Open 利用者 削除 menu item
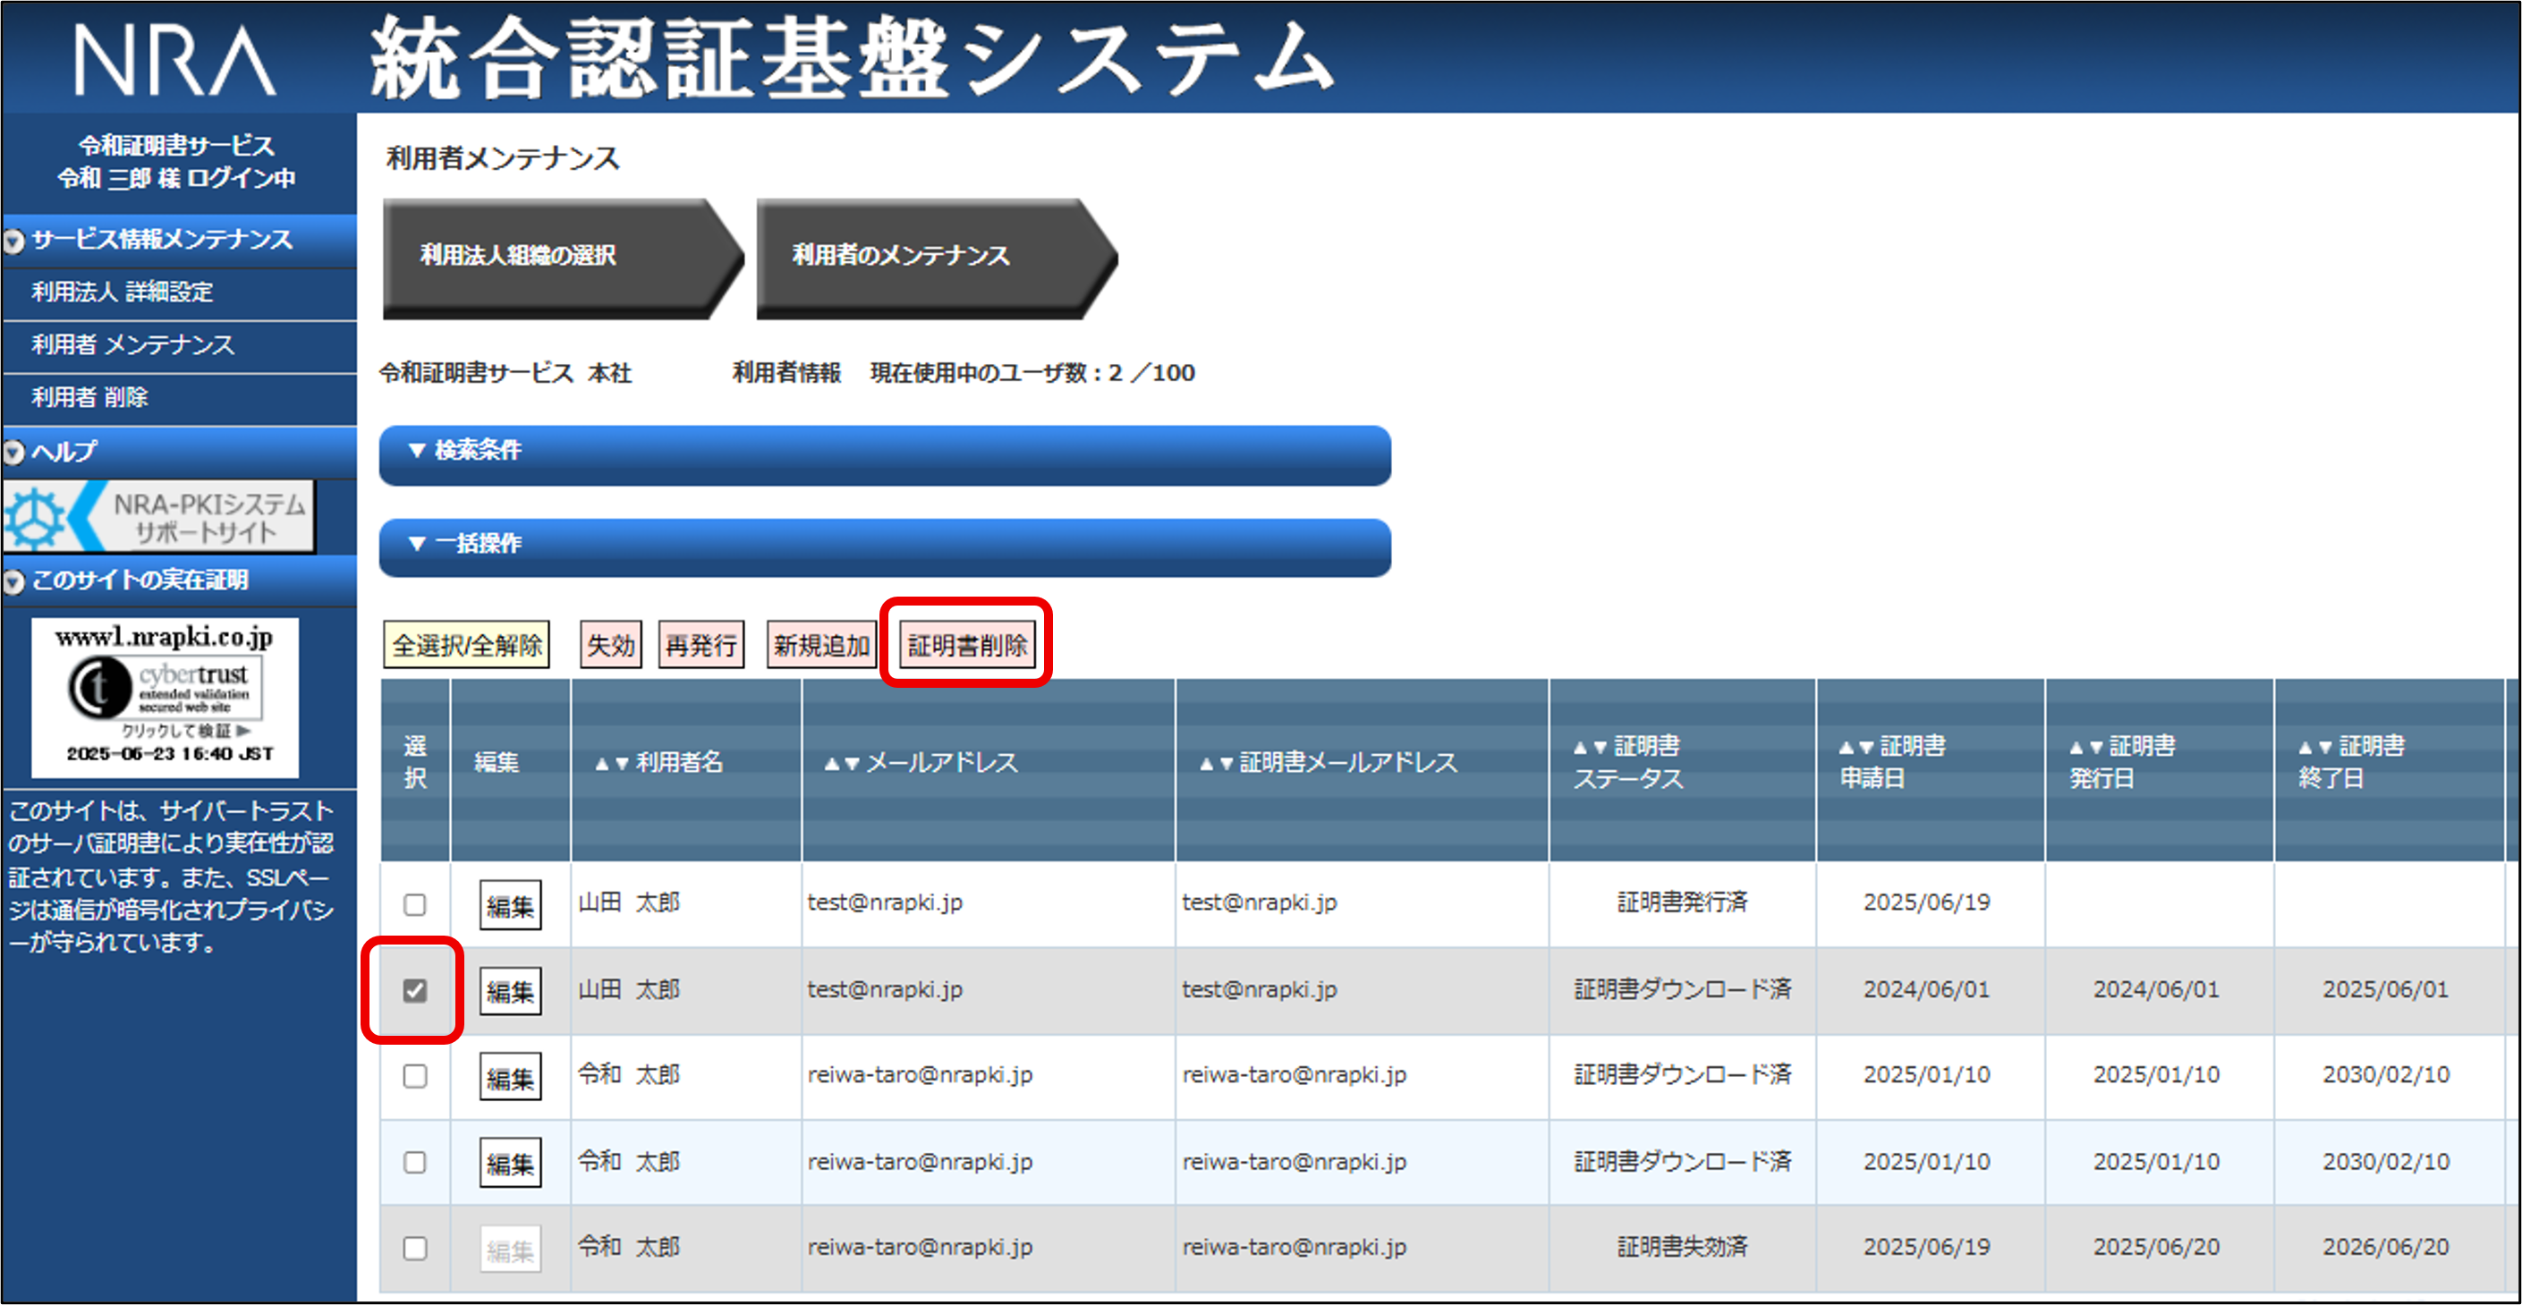The height and width of the screenshot is (1305, 2522). pyautogui.click(x=90, y=397)
